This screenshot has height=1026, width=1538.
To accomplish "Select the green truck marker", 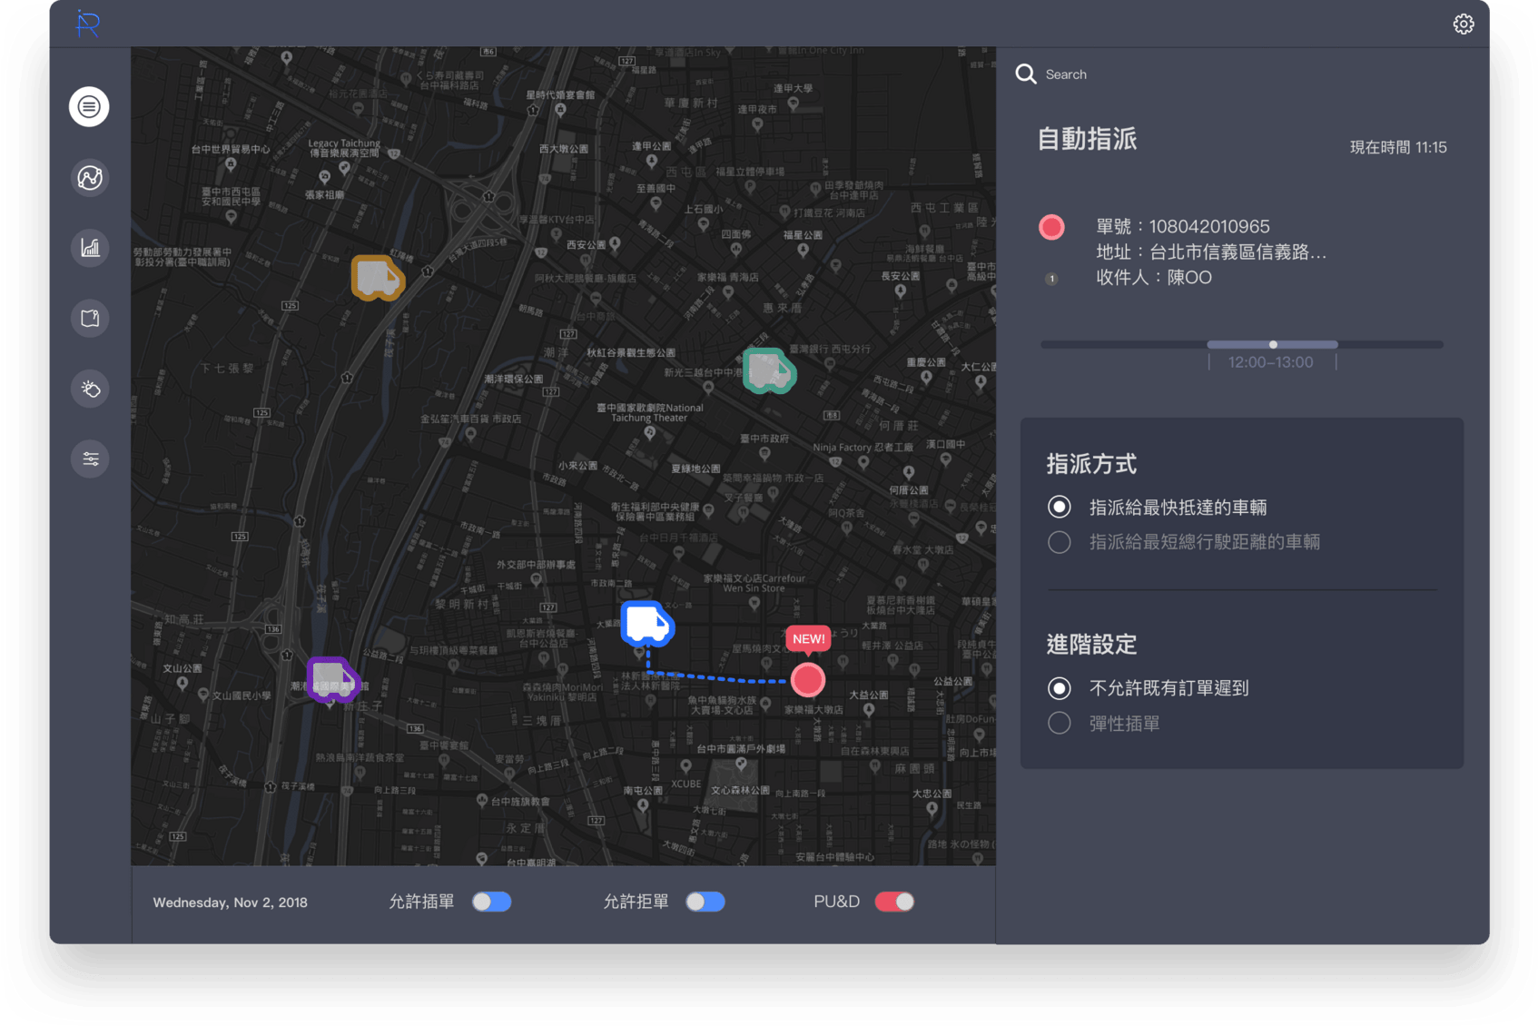I will click(x=768, y=370).
